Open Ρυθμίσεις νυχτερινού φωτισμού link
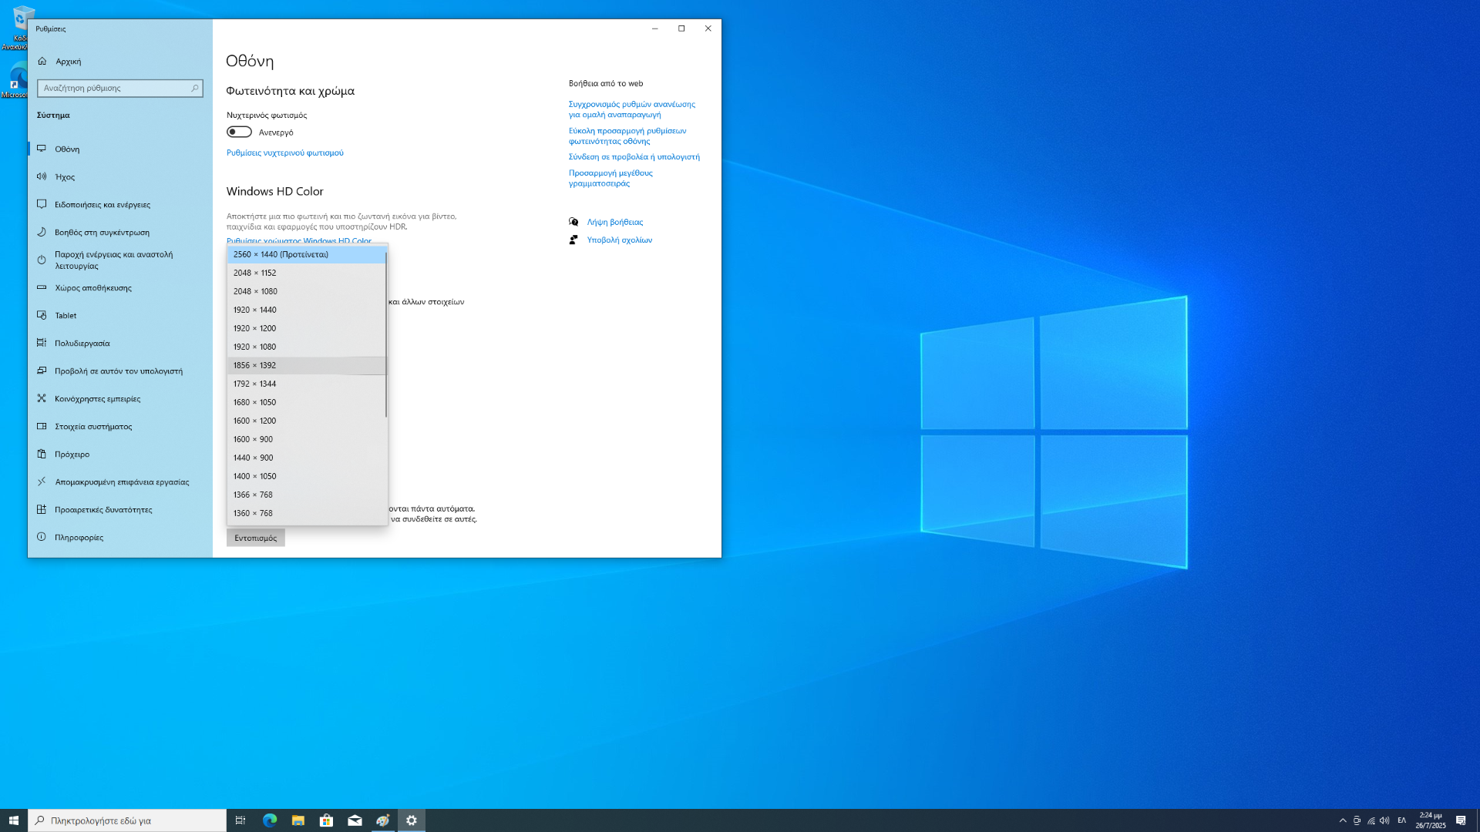The image size is (1480, 832). click(x=285, y=153)
